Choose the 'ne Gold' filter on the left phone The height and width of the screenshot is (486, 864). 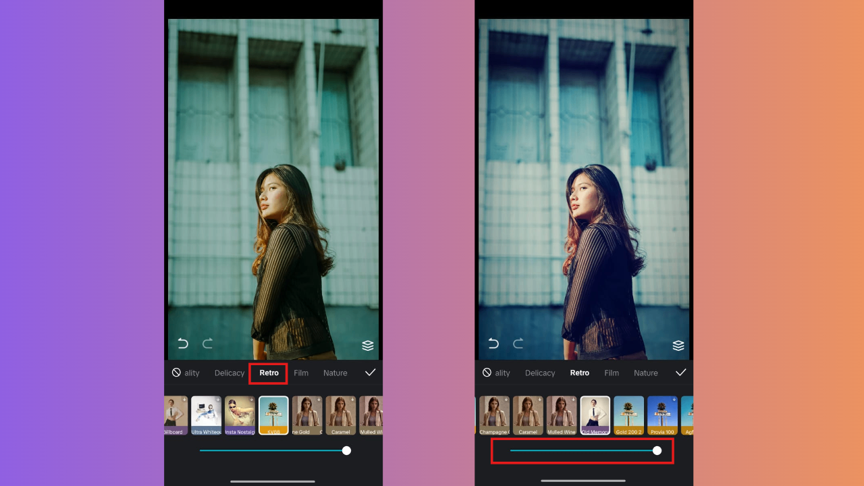point(307,415)
